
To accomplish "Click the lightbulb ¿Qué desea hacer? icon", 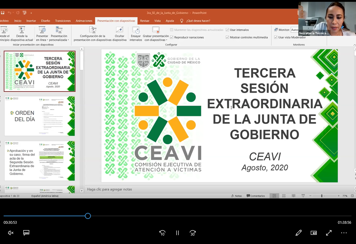I will coord(182,21).
